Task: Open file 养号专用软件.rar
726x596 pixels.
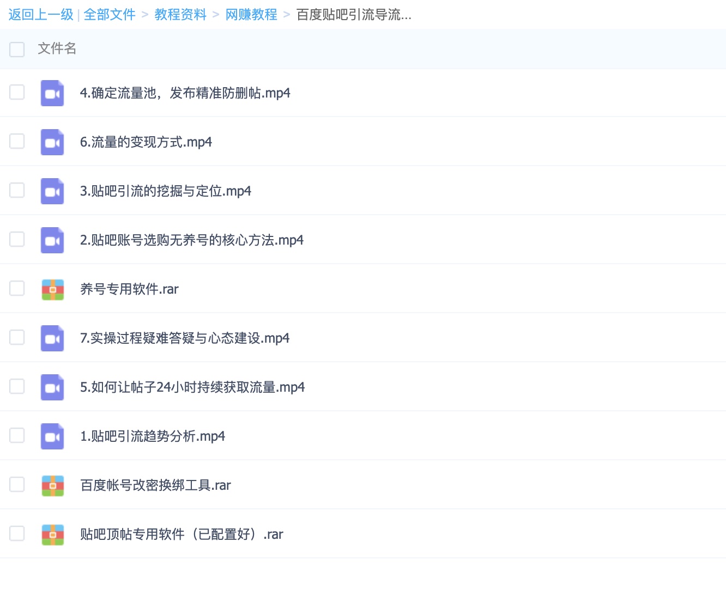Action: click(x=129, y=289)
